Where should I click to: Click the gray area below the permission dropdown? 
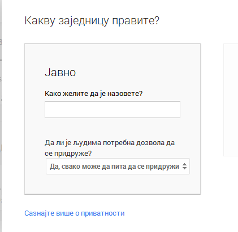pos(112,184)
